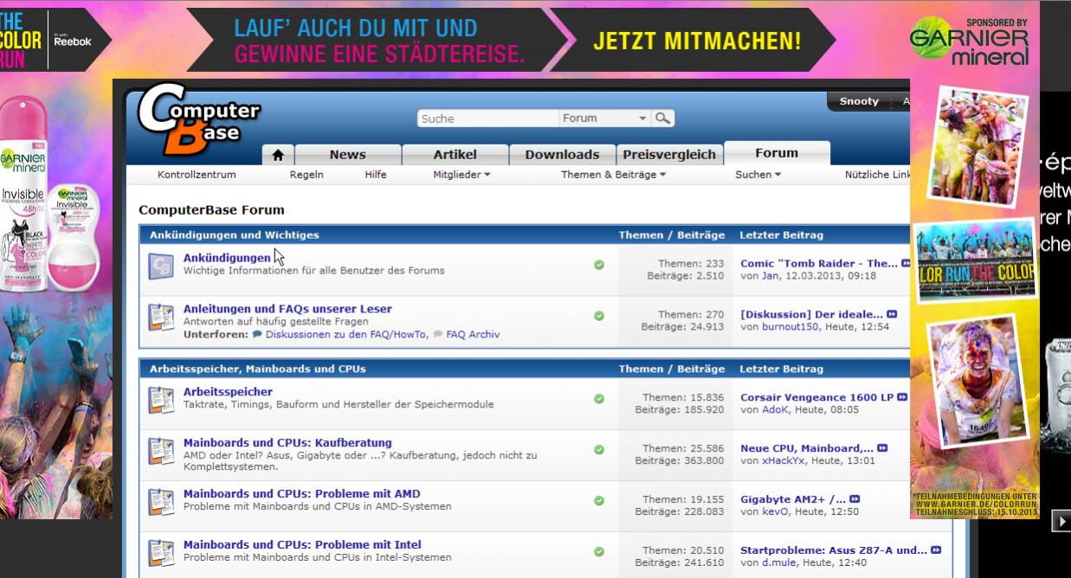This screenshot has height=578, width=1071.
Task: Click the Arbeitsspeicher forum icon
Action: pyautogui.click(x=161, y=400)
